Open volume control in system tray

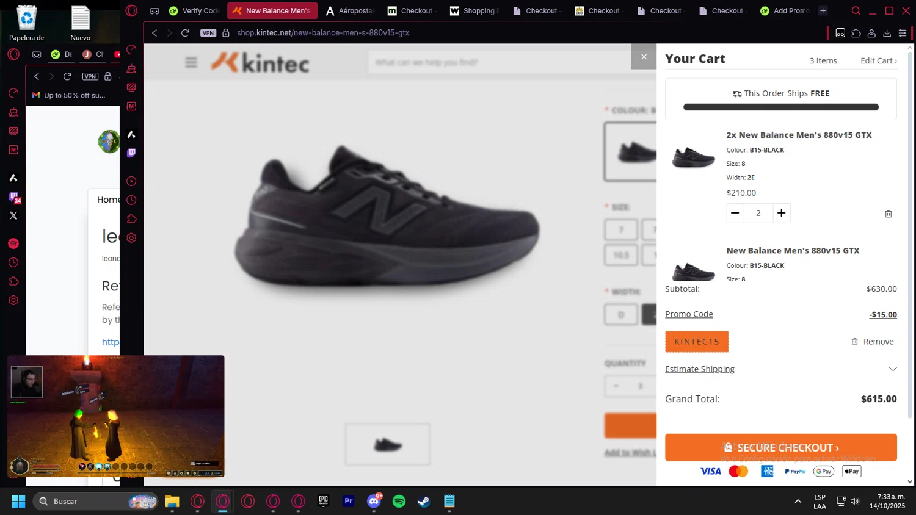point(855,501)
